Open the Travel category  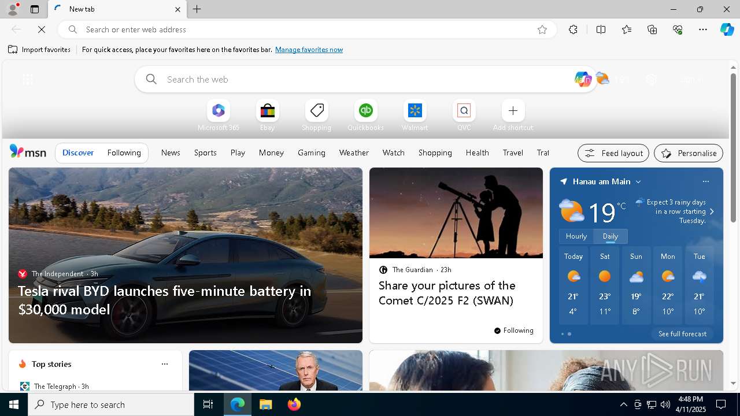pyautogui.click(x=513, y=153)
